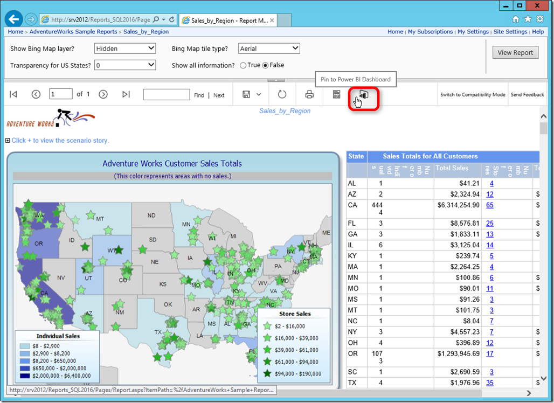Click the current page number field
Image resolution: width=554 pixels, height=403 pixels.
[x=61, y=94]
